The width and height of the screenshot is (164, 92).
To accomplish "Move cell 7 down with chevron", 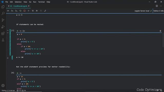I will point(8,33).
